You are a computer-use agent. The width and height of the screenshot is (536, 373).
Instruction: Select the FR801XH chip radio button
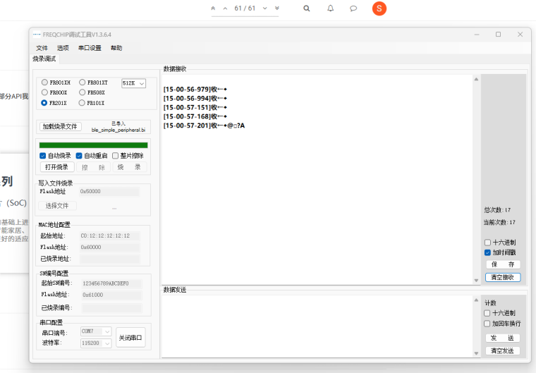[x=45, y=82]
